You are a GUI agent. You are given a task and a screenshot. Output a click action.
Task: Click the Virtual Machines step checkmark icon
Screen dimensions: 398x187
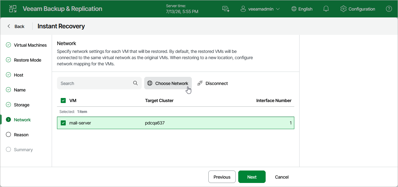click(8, 45)
